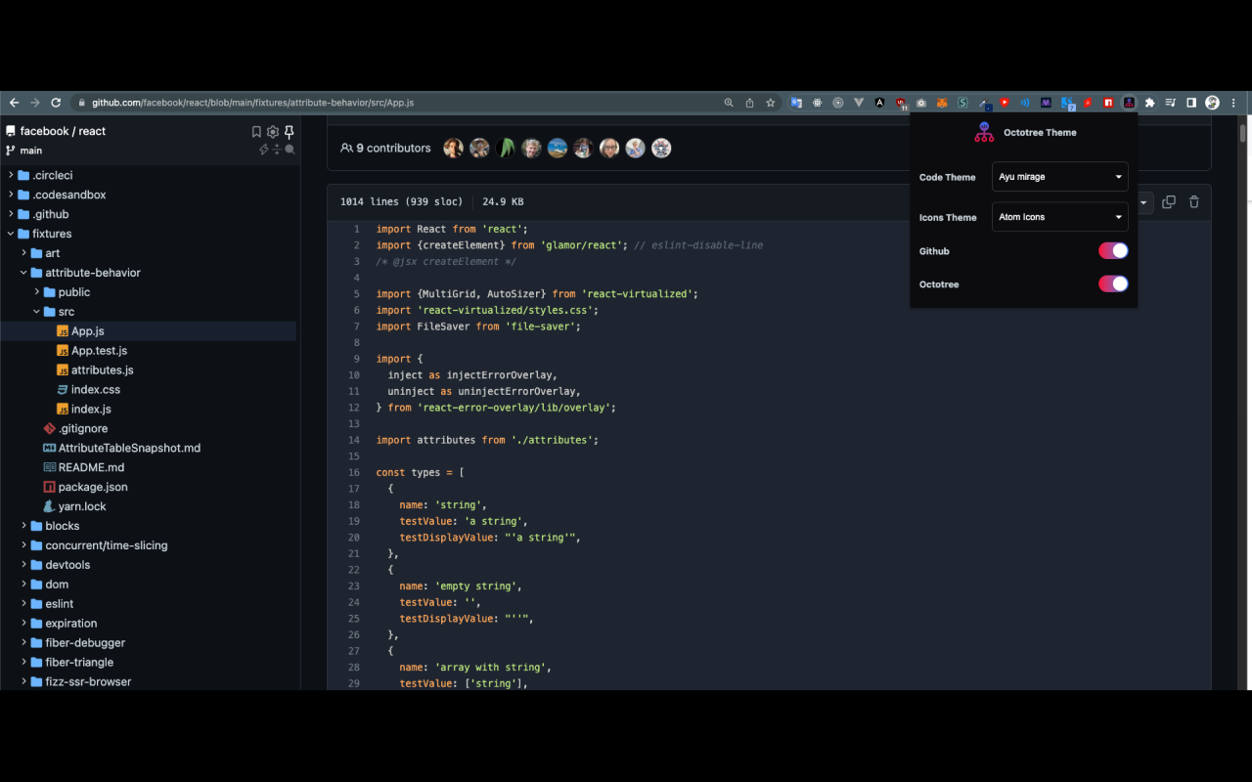Open the yarn.lock file
The width and height of the screenshot is (1252, 782).
click(x=82, y=506)
